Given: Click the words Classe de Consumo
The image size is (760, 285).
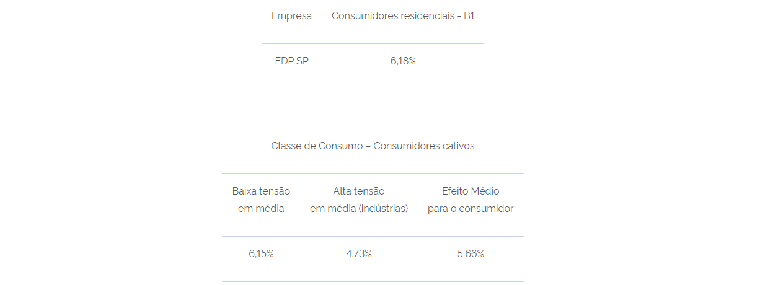Looking at the screenshot, I should (316, 146).
